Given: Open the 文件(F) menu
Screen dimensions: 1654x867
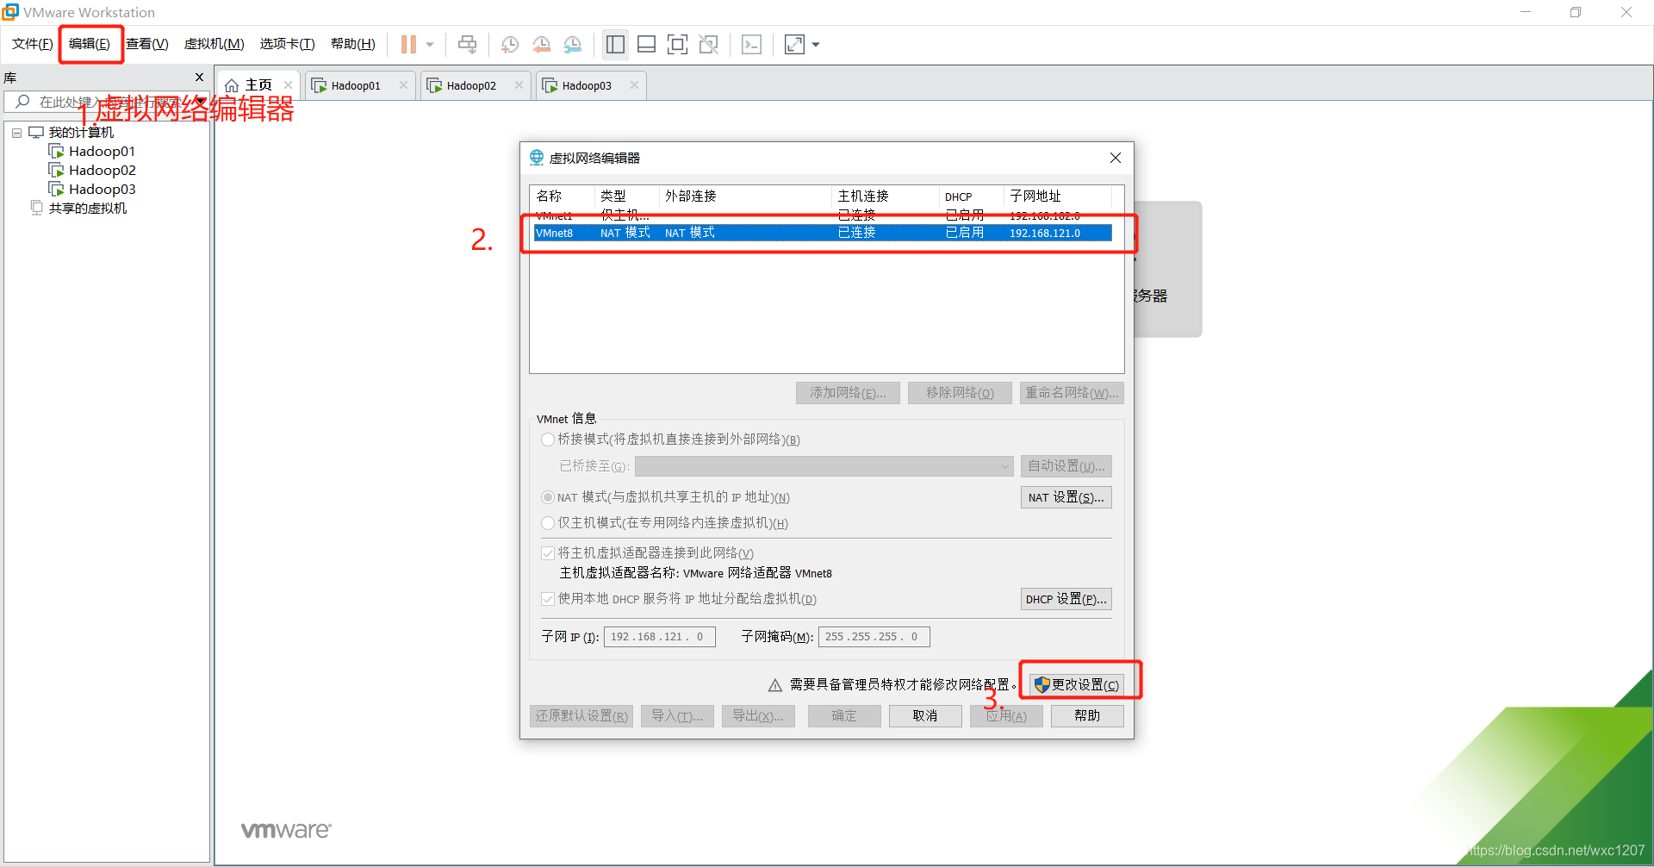Looking at the screenshot, I should [x=32, y=44].
